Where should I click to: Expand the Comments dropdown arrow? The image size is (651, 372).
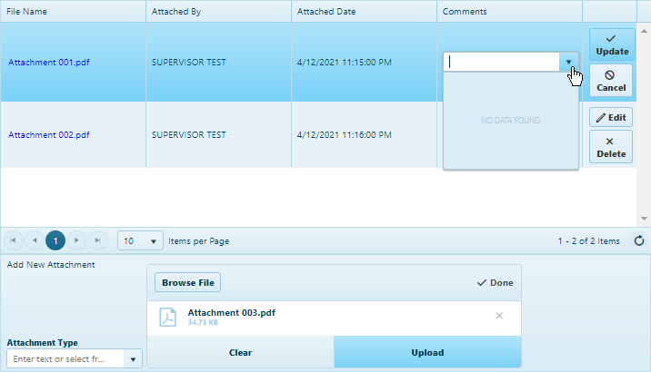pyautogui.click(x=568, y=62)
